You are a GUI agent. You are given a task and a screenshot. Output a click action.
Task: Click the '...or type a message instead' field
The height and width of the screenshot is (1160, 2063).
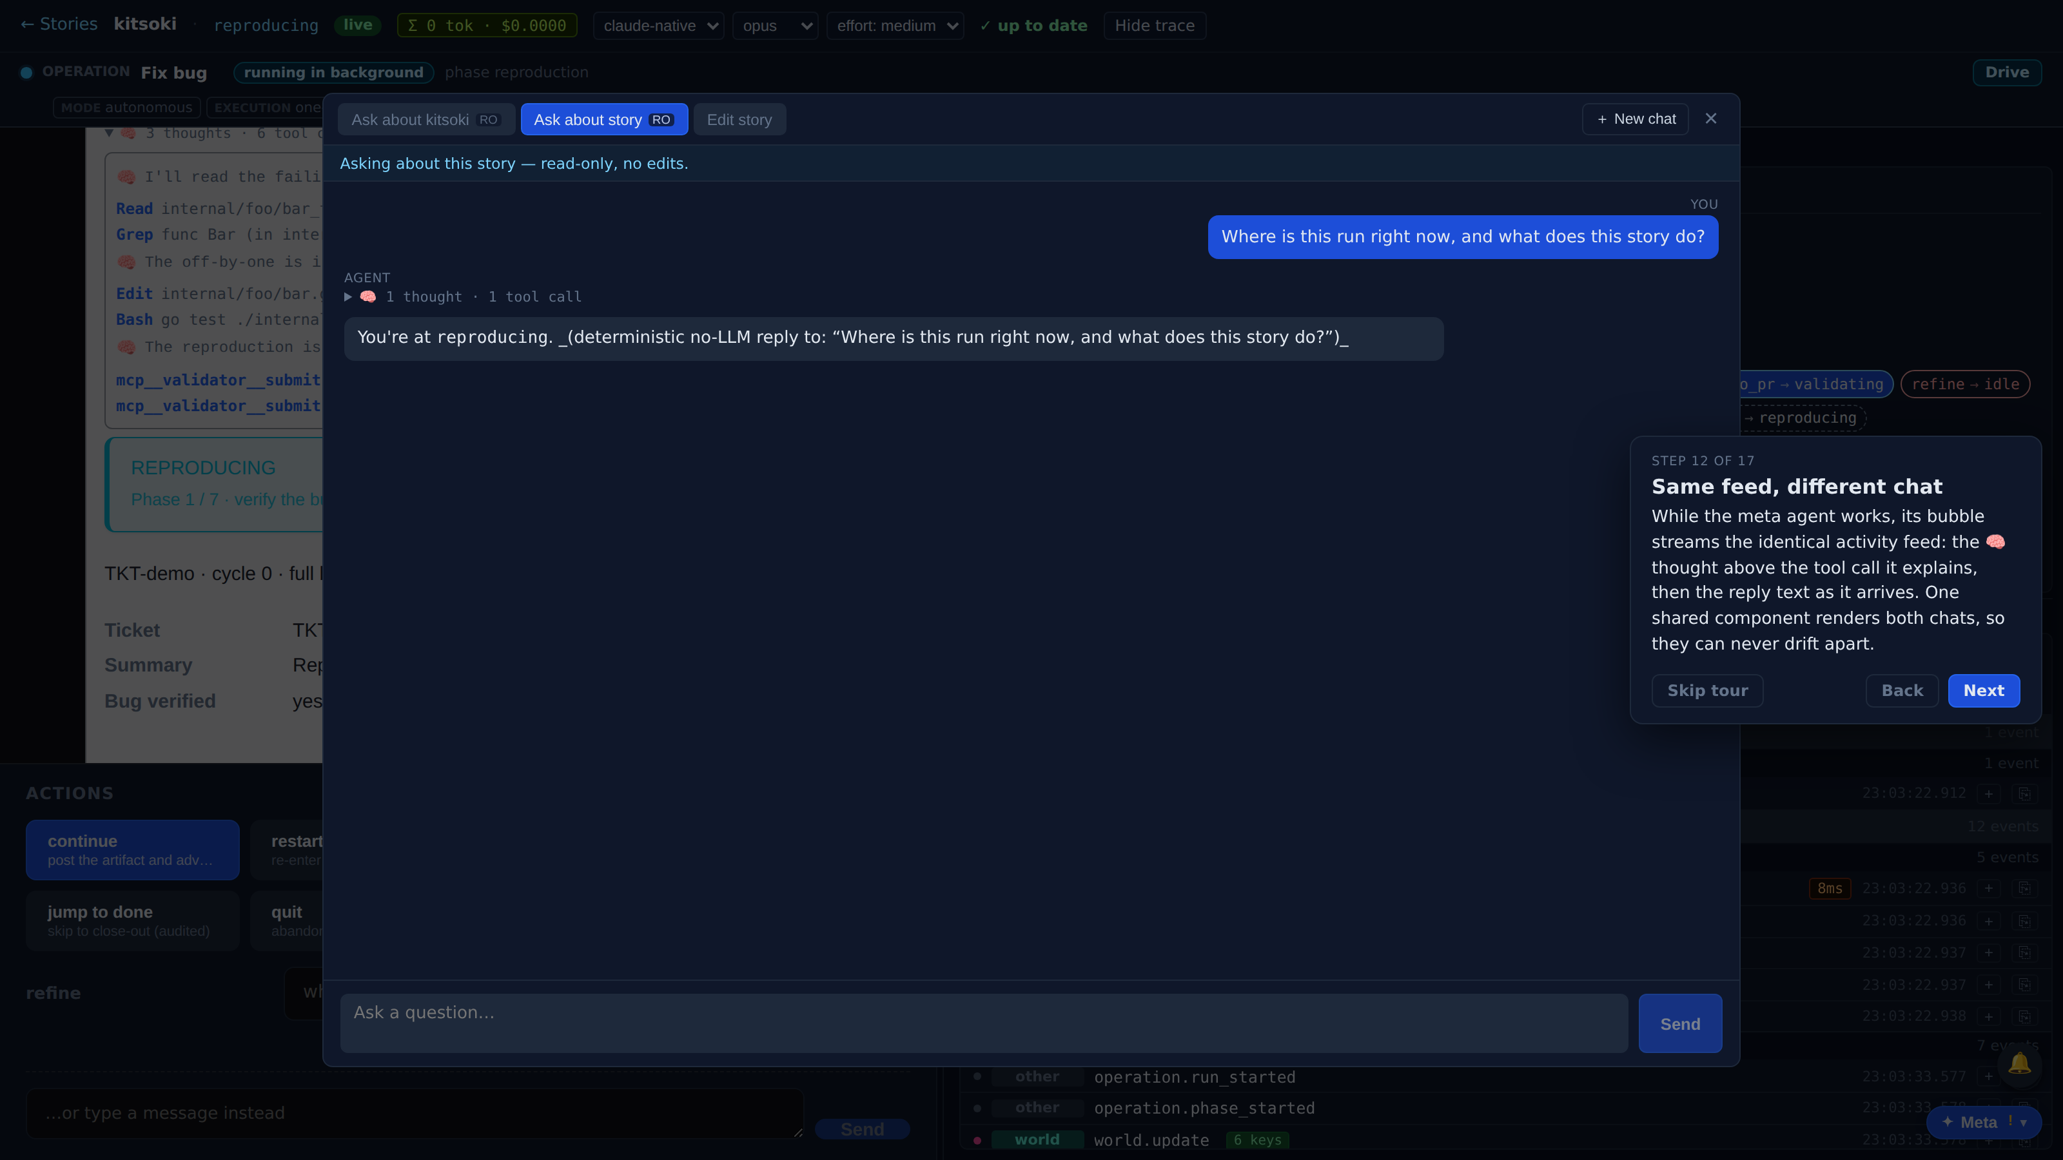[x=415, y=1114]
